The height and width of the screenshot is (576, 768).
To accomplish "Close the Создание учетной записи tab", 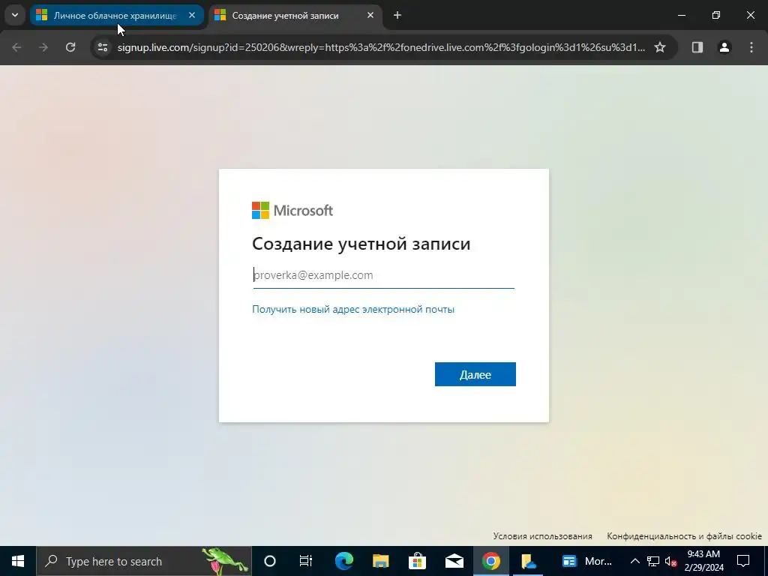I will click(370, 16).
